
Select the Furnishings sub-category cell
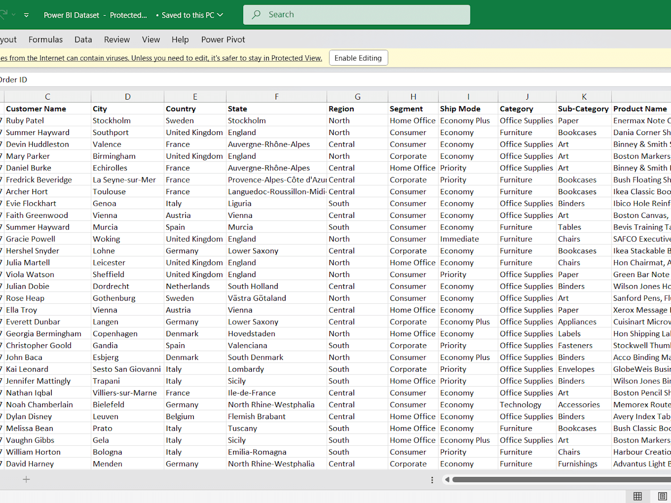584,464
